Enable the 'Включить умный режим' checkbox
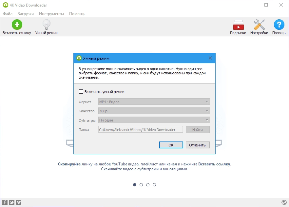The image size is (289, 207). click(81, 91)
